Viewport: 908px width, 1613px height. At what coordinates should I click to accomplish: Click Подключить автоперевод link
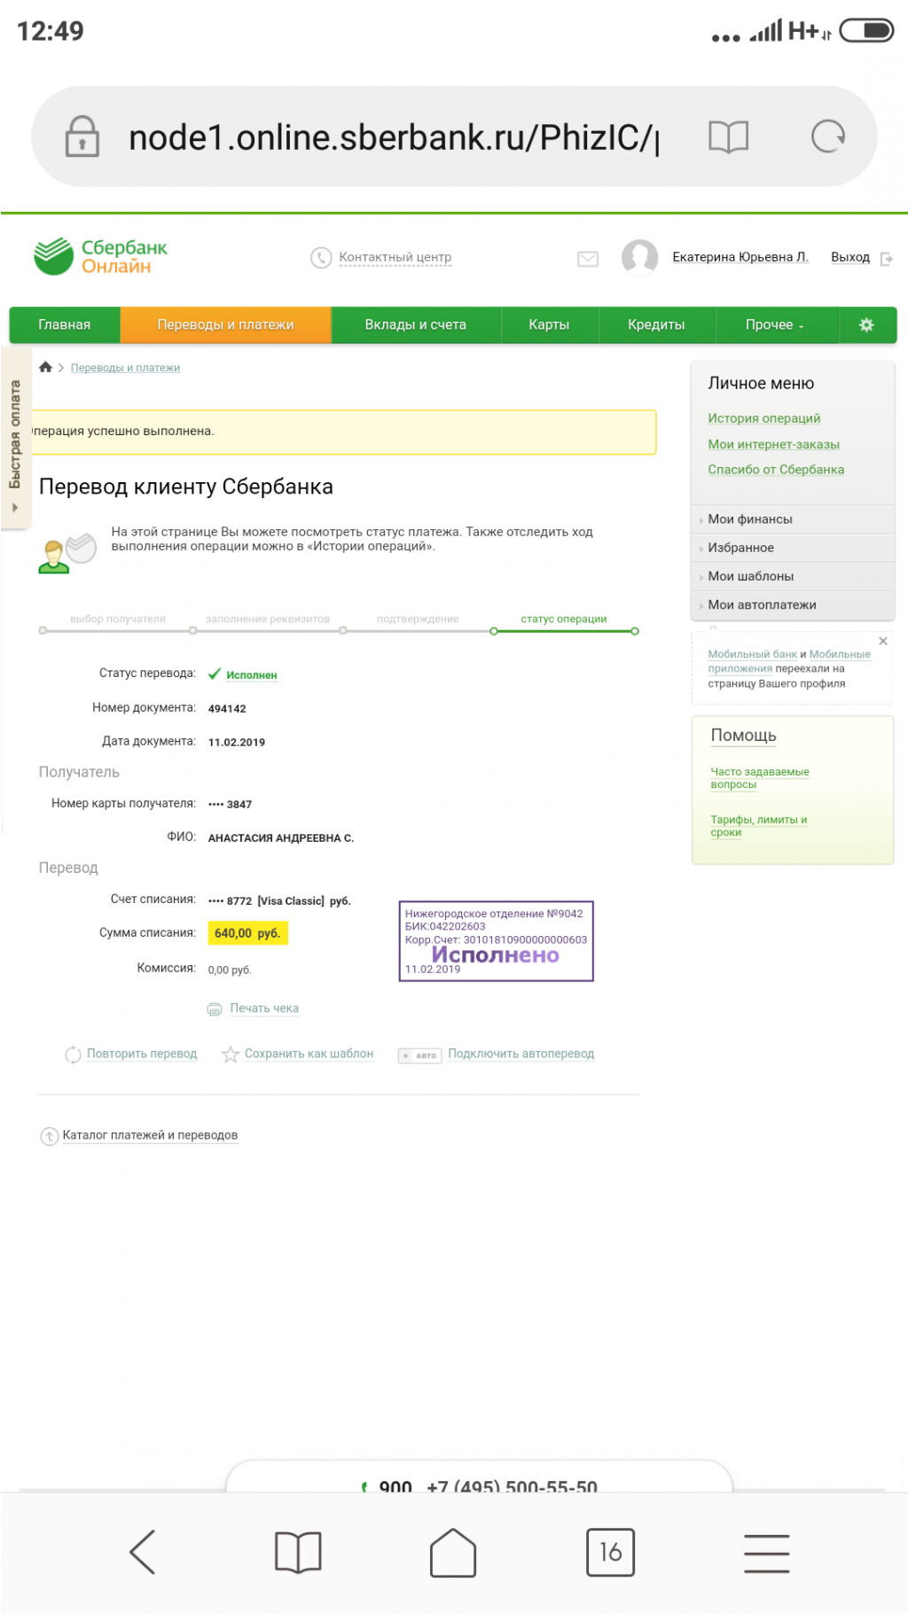click(x=521, y=1054)
